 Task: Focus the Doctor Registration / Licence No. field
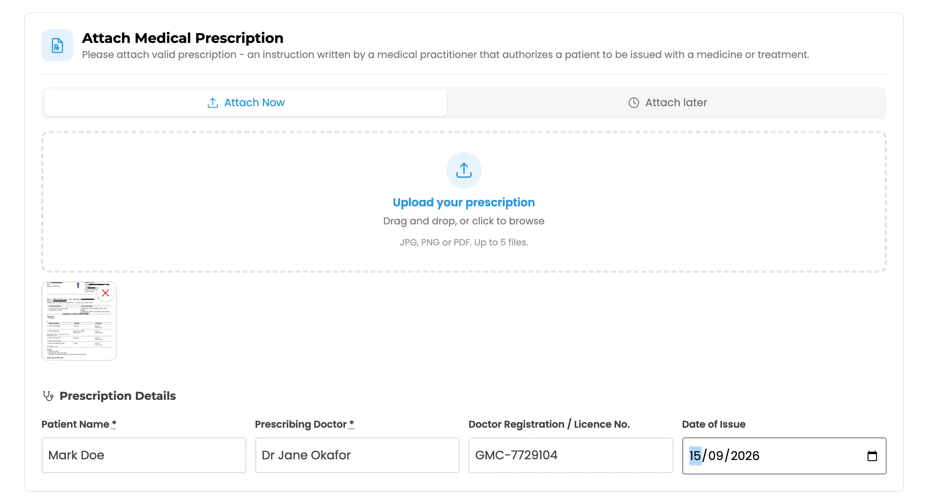(x=571, y=455)
